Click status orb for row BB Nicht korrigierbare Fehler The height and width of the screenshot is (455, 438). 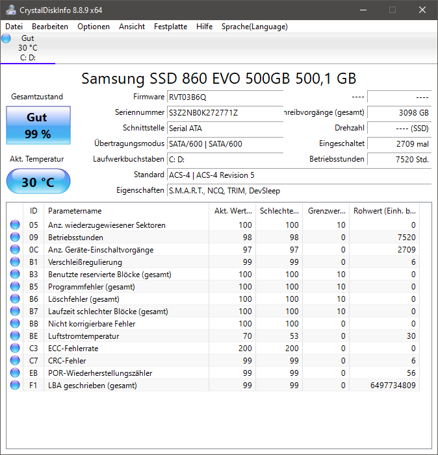pos(15,323)
